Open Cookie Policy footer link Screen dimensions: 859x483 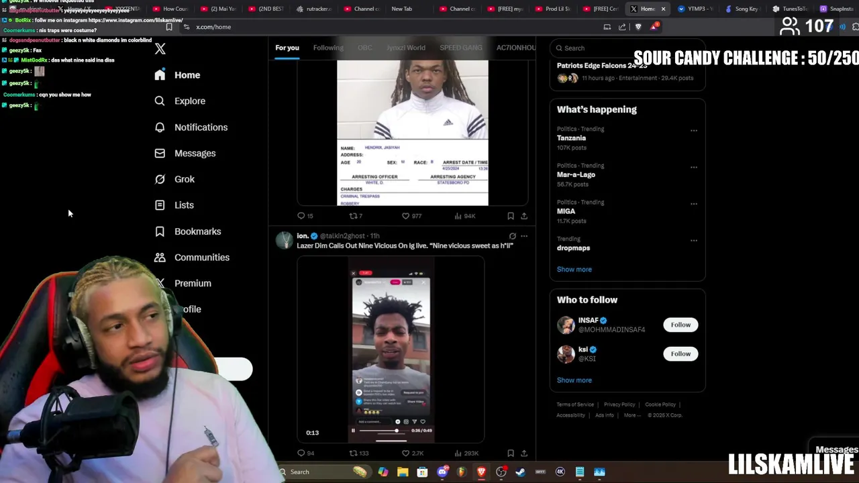coord(660,405)
